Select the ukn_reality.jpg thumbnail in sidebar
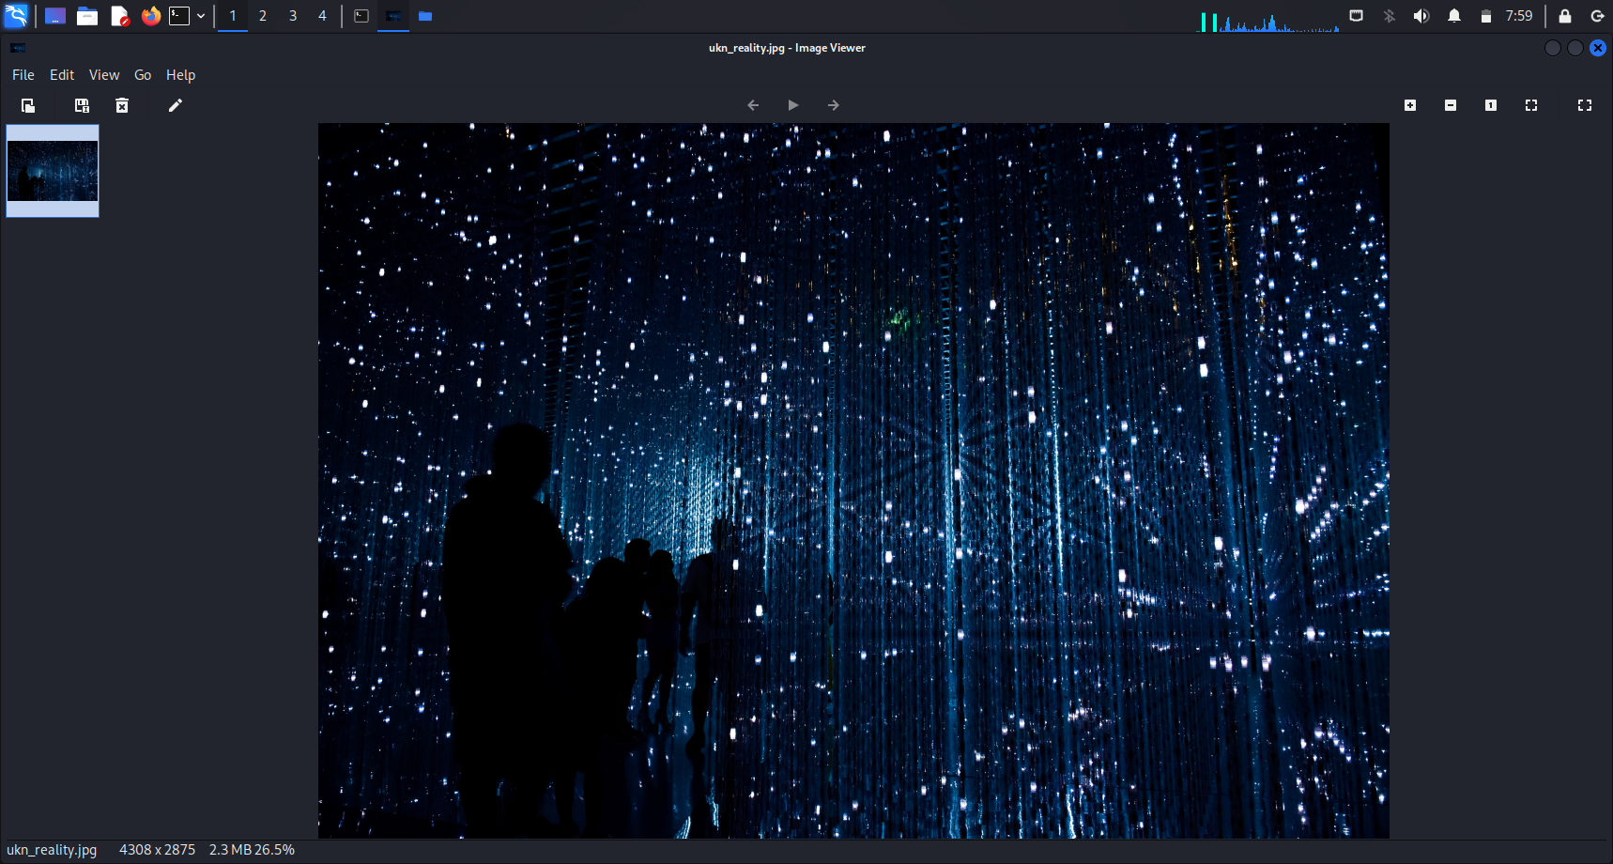The image size is (1613, 864). pyautogui.click(x=53, y=171)
